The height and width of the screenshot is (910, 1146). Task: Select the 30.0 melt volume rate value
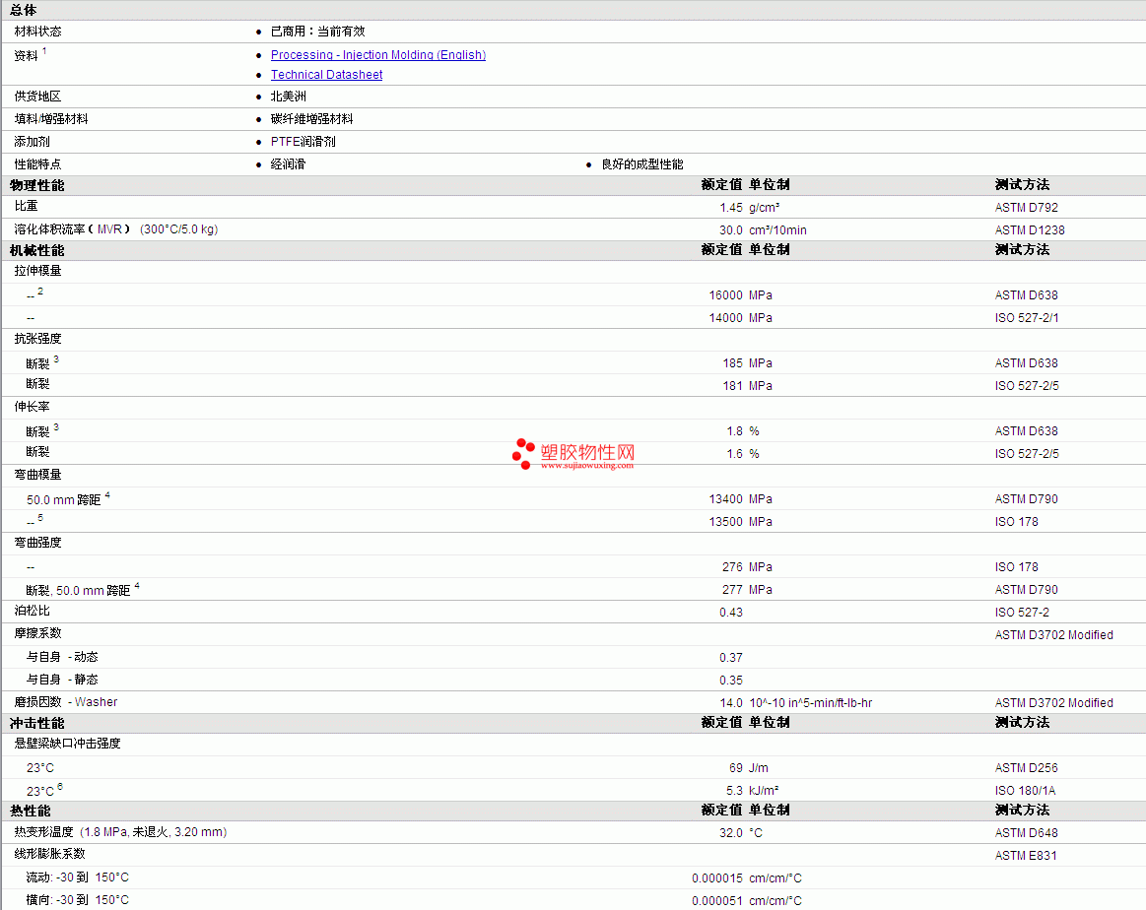click(731, 230)
